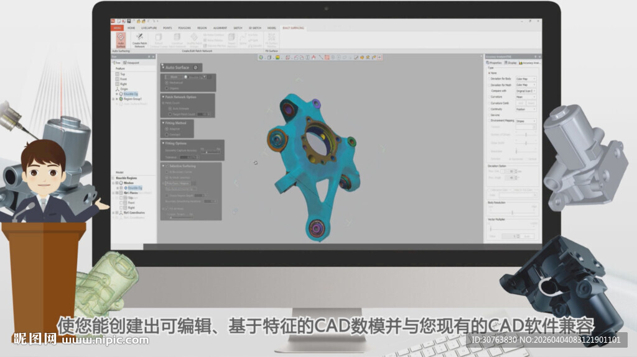Image resolution: width=637 pixels, height=357 pixels.
Task: Open the MENU ribbon tab
Action: click(118, 28)
